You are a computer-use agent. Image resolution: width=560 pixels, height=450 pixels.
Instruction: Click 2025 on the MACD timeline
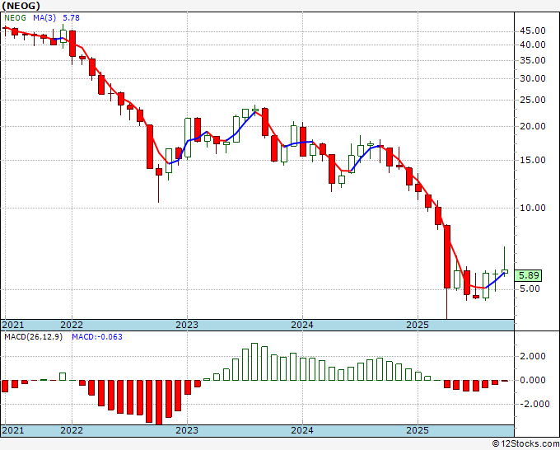click(418, 430)
